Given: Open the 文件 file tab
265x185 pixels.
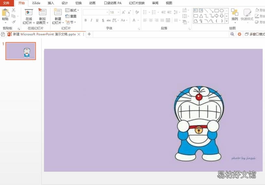Looking at the screenshot, I should pyautogui.click(x=7, y=3).
